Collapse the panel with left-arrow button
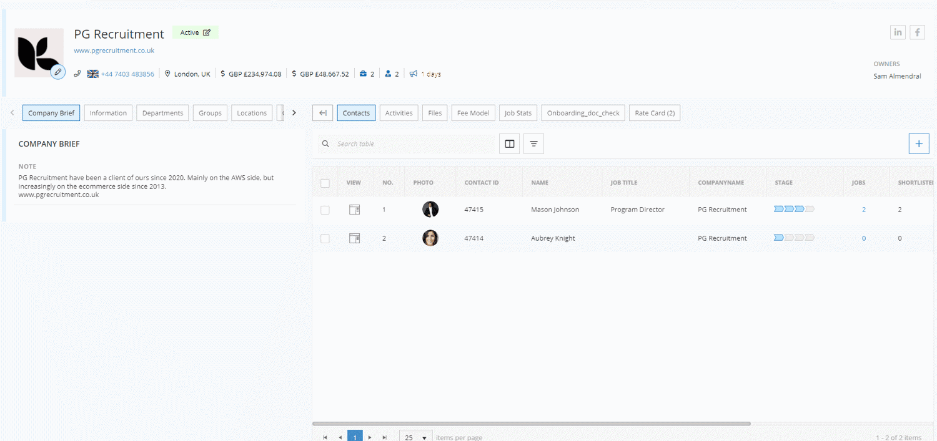This screenshot has height=441, width=937. click(322, 113)
